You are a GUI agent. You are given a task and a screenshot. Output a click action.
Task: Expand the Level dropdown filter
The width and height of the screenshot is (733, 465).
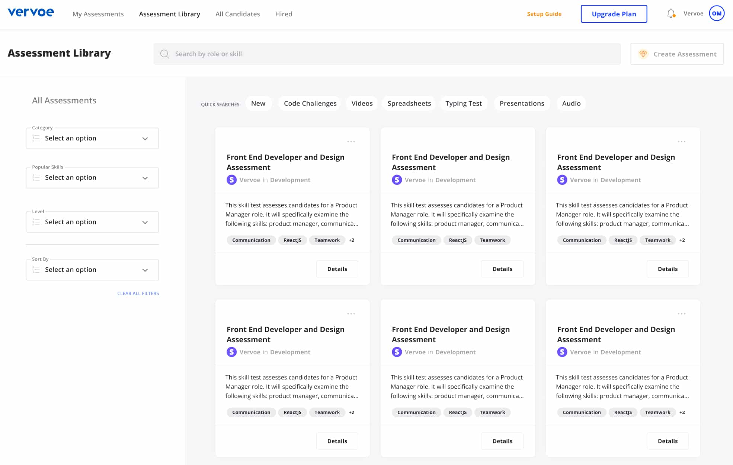coord(92,222)
